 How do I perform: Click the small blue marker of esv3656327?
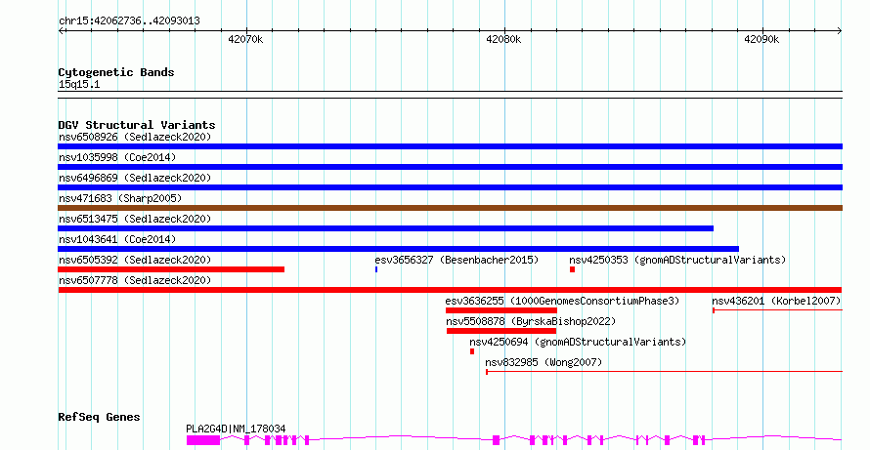(x=376, y=269)
